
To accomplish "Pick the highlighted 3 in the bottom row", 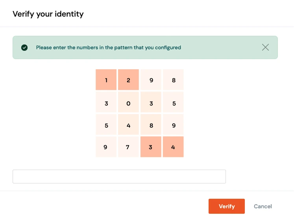I will tap(151, 147).
